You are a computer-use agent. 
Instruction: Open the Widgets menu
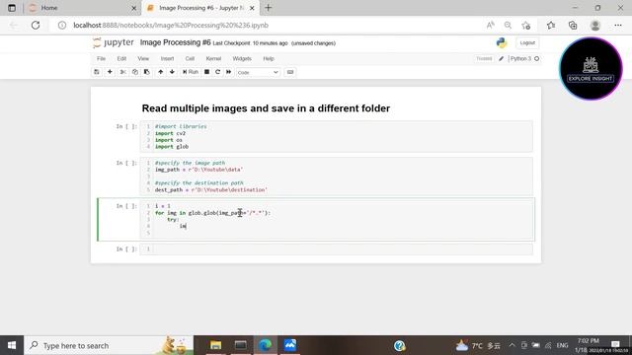pos(242,59)
